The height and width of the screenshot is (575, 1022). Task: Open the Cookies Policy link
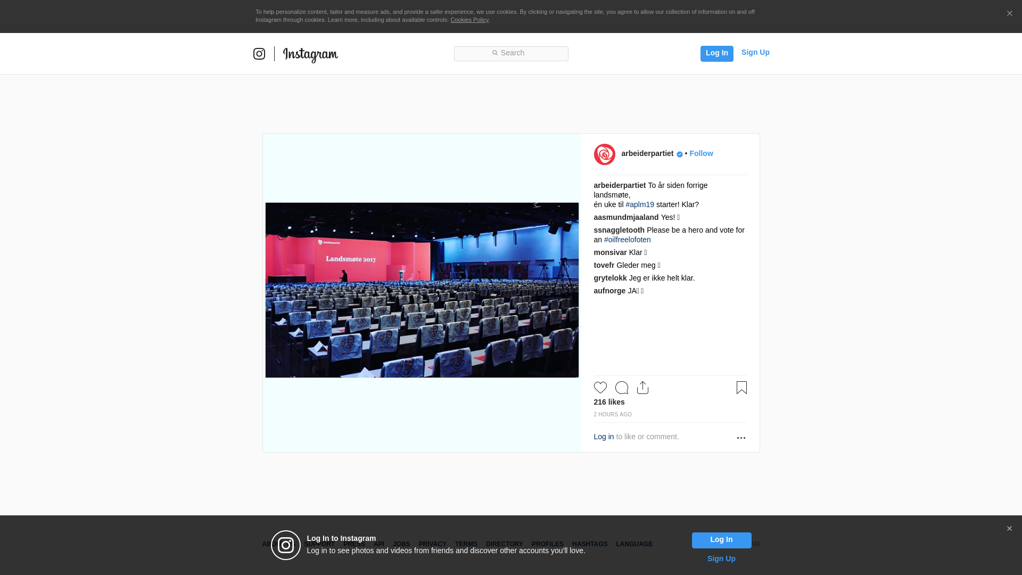pyautogui.click(x=469, y=20)
